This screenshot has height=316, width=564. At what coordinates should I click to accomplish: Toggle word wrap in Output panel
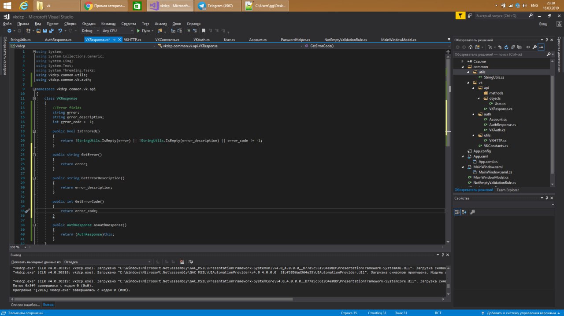point(191,262)
